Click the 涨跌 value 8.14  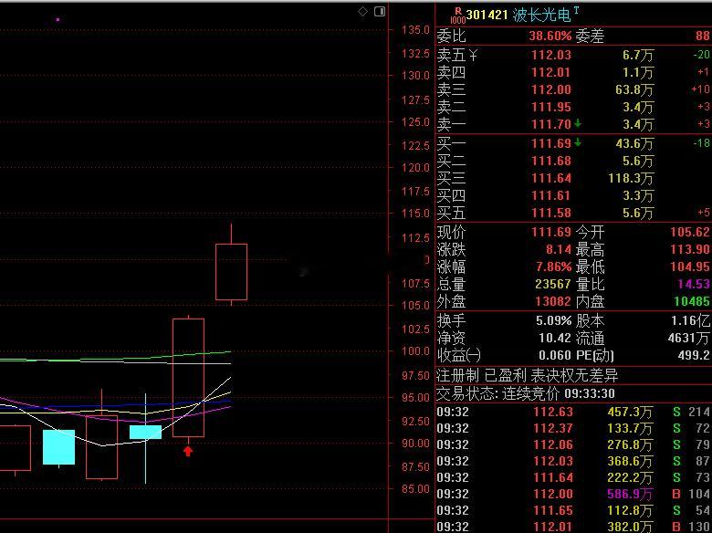coord(558,250)
